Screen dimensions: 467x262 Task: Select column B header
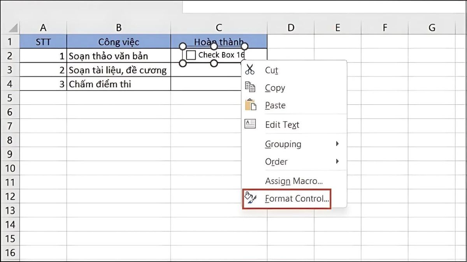(119, 28)
